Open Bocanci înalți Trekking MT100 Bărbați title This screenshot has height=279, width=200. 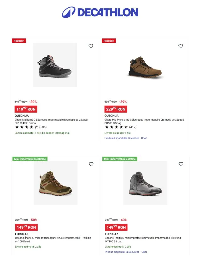143,239
